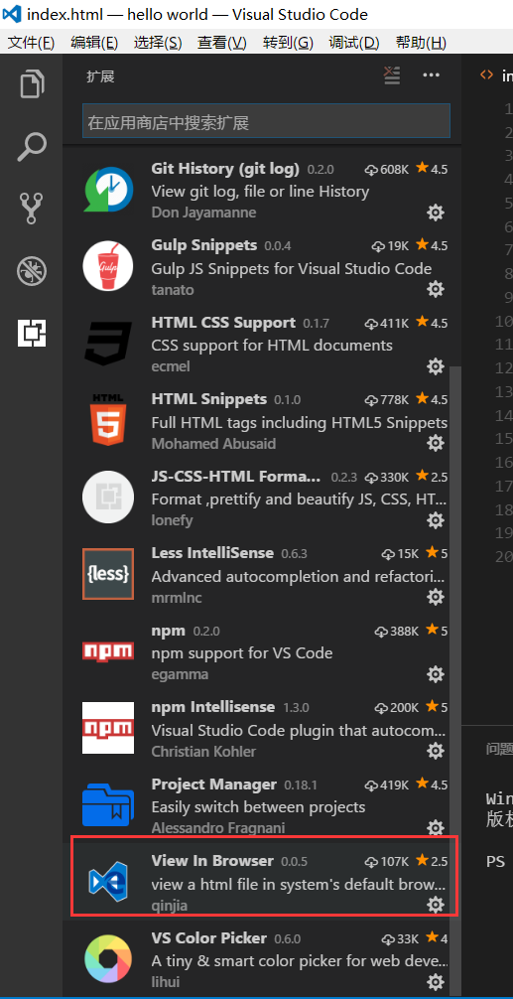The width and height of the screenshot is (513, 999).
Task: Click publisher name Alessandro Fragnani
Action: point(218,828)
